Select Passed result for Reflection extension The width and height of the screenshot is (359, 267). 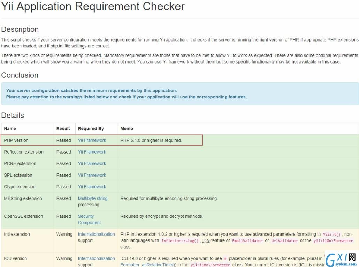(x=64, y=152)
